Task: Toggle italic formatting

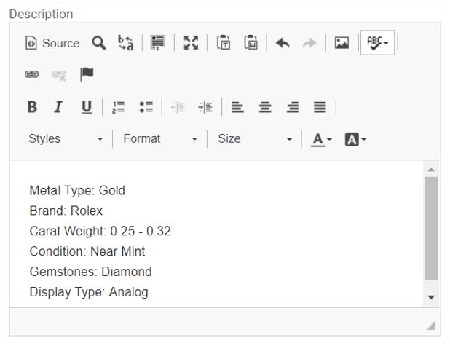Action: (x=58, y=107)
